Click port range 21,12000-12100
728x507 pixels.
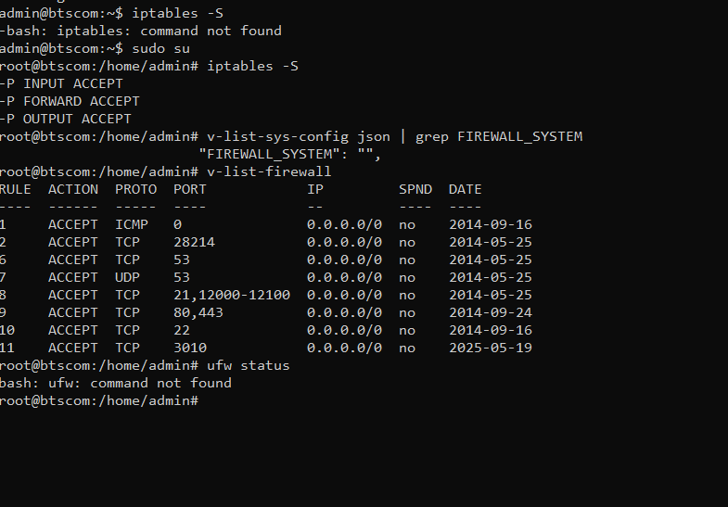point(232,295)
